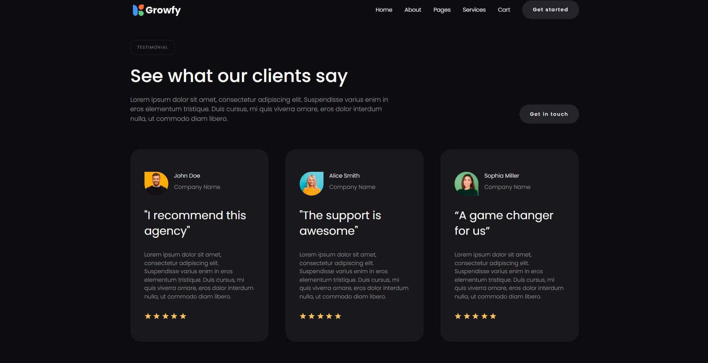Click the Get started button
Viewport: 708px width, 363px height.
click(550, 10)
